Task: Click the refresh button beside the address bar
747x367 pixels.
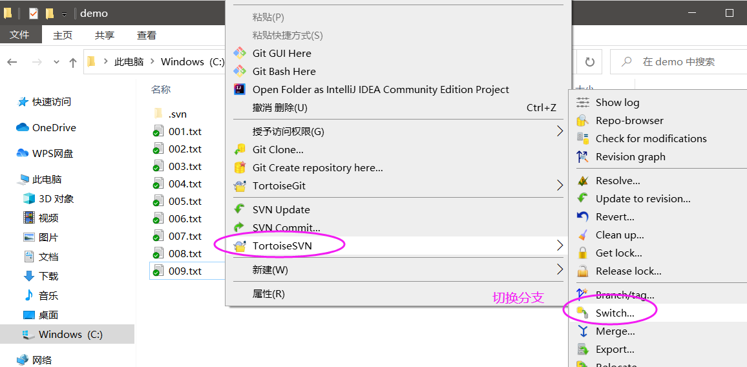Action: coord(589,62)
